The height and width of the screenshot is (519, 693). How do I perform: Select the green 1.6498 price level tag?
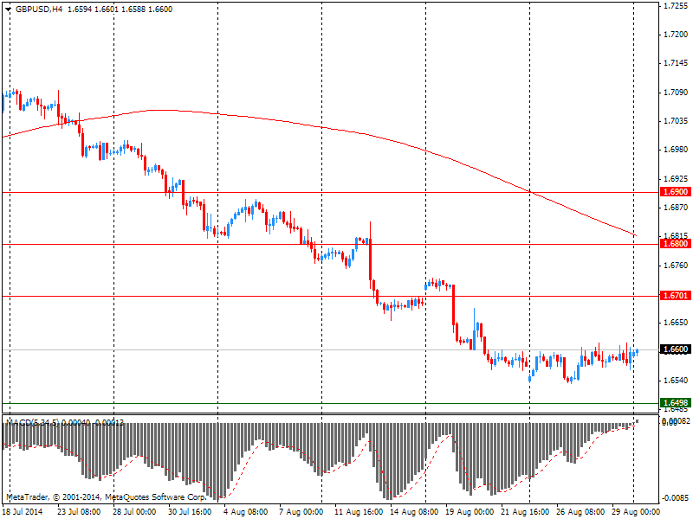676,402
